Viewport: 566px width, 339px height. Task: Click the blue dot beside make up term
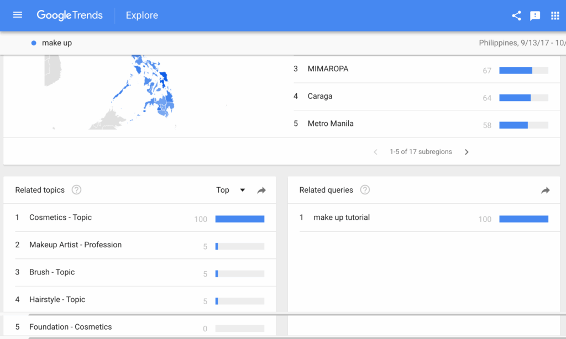[x=34, y=43]
